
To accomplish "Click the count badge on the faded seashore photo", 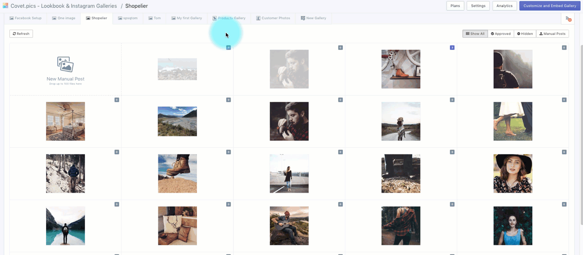I will [x=229, y=47].
